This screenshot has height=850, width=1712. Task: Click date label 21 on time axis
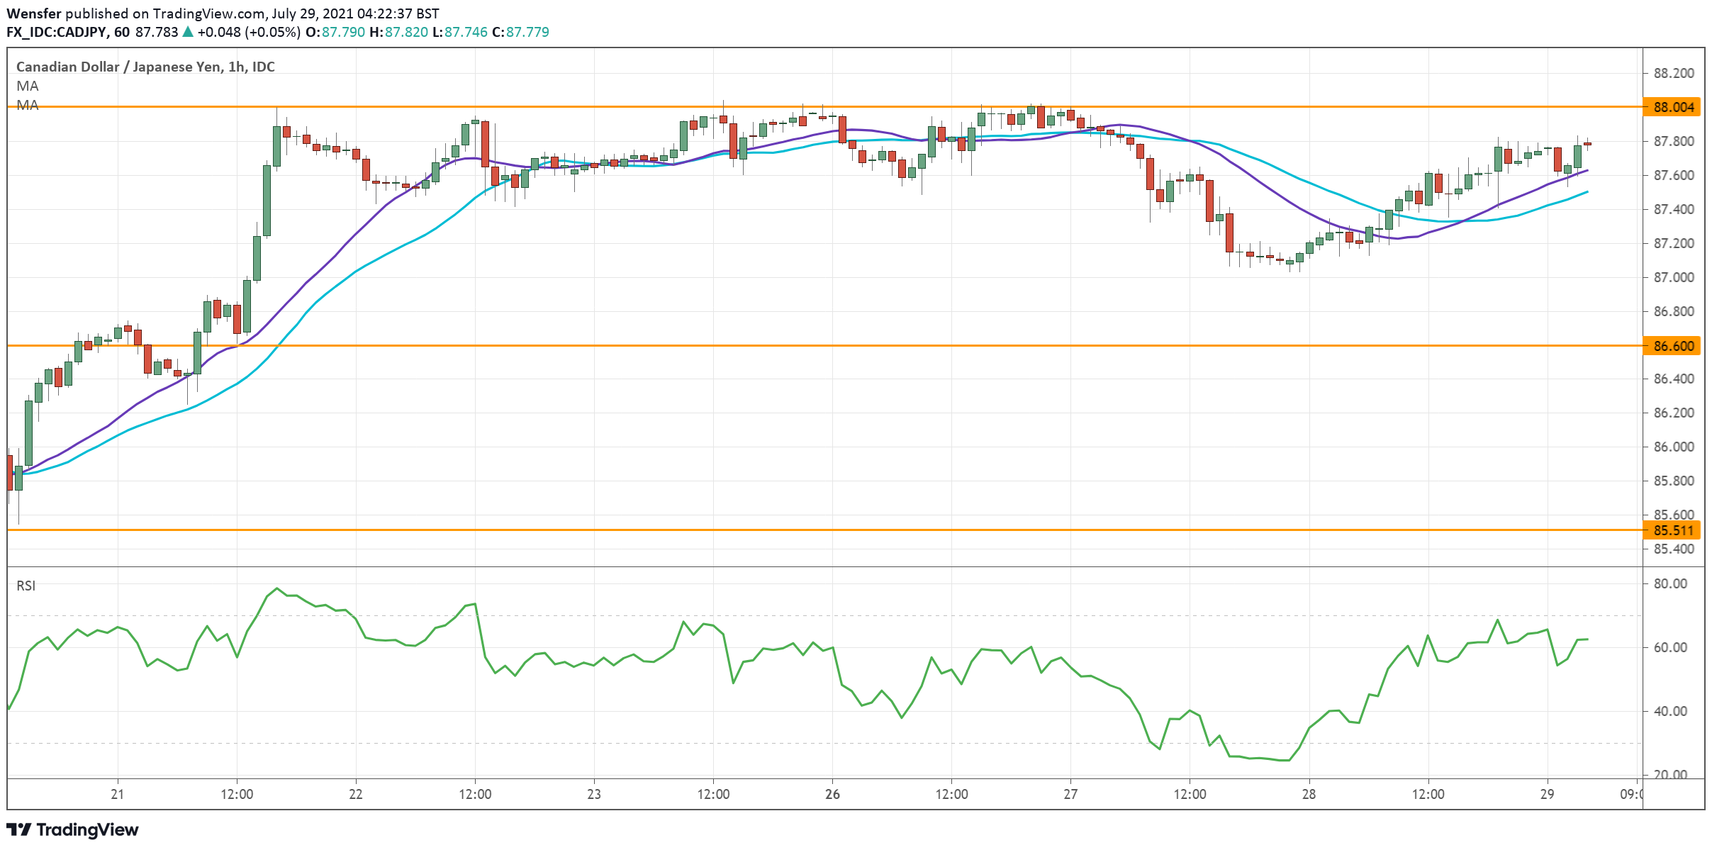[118, 794]
